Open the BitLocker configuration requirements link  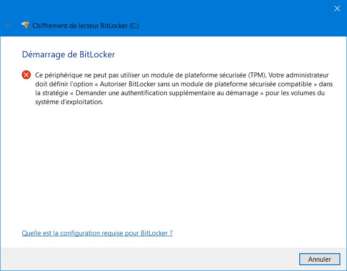pyautogui.click(x=97, y=233)
